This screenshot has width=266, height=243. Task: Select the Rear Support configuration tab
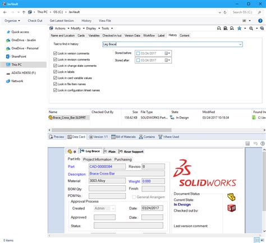click(131, 152)
